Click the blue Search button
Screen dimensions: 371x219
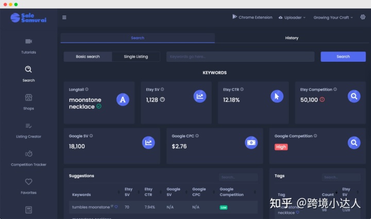[343, 57]
